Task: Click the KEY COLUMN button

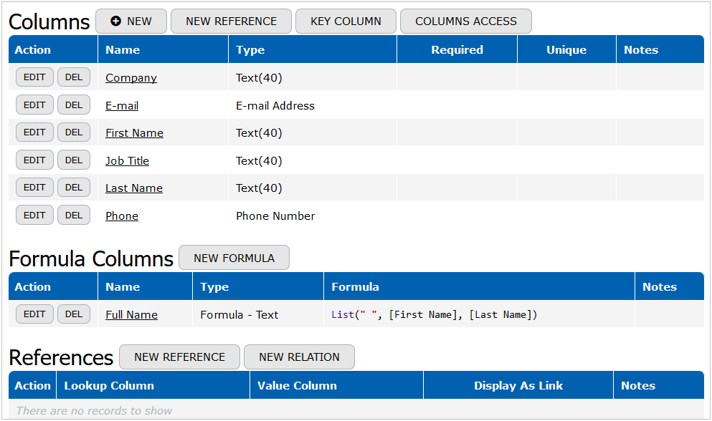Action: tap(346, 21)
